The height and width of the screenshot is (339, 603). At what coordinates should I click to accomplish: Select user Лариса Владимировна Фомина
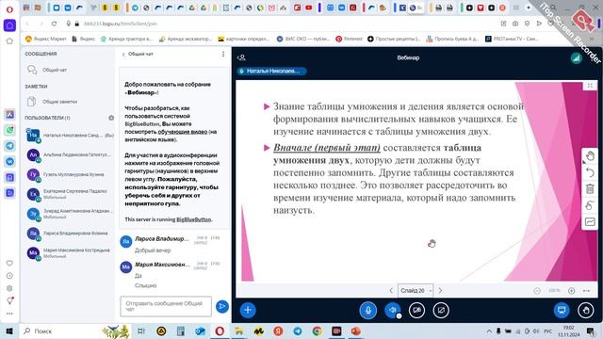70,234
